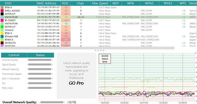Click the Signal Quality status bar
Screen dimensions: 197x104
(40, 65)
